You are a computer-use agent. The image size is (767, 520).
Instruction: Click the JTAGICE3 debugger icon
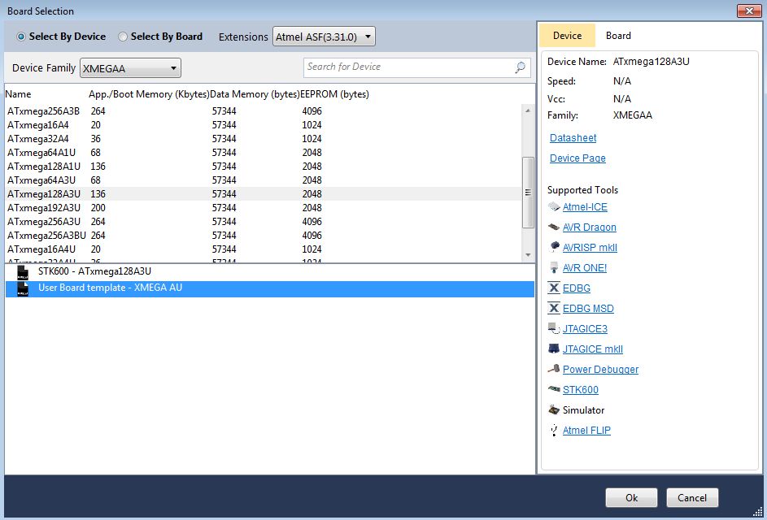pos(554,329)
